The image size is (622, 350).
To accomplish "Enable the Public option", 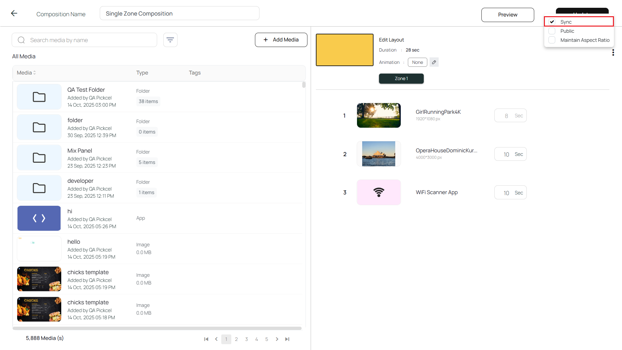I will (x=552, y=31).
